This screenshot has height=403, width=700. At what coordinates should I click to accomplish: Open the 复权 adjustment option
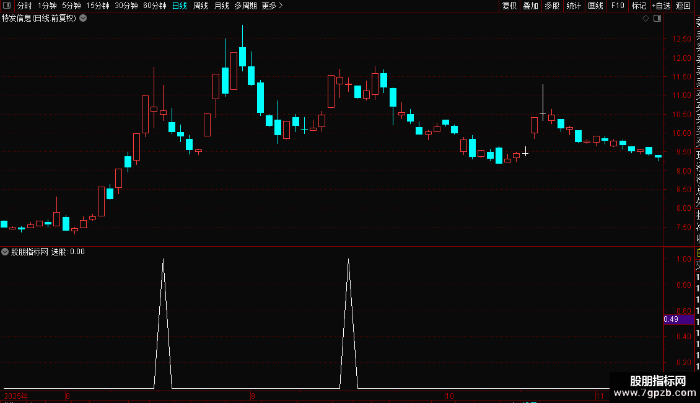(509, 6)
